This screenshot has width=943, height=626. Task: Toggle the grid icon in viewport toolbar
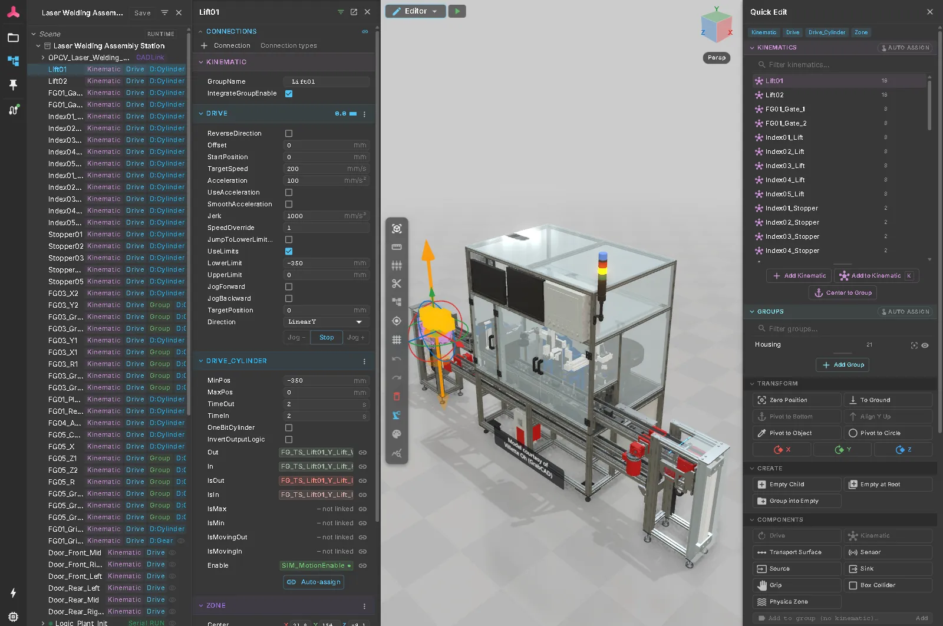pyautogui.click(x=397, y=340)
